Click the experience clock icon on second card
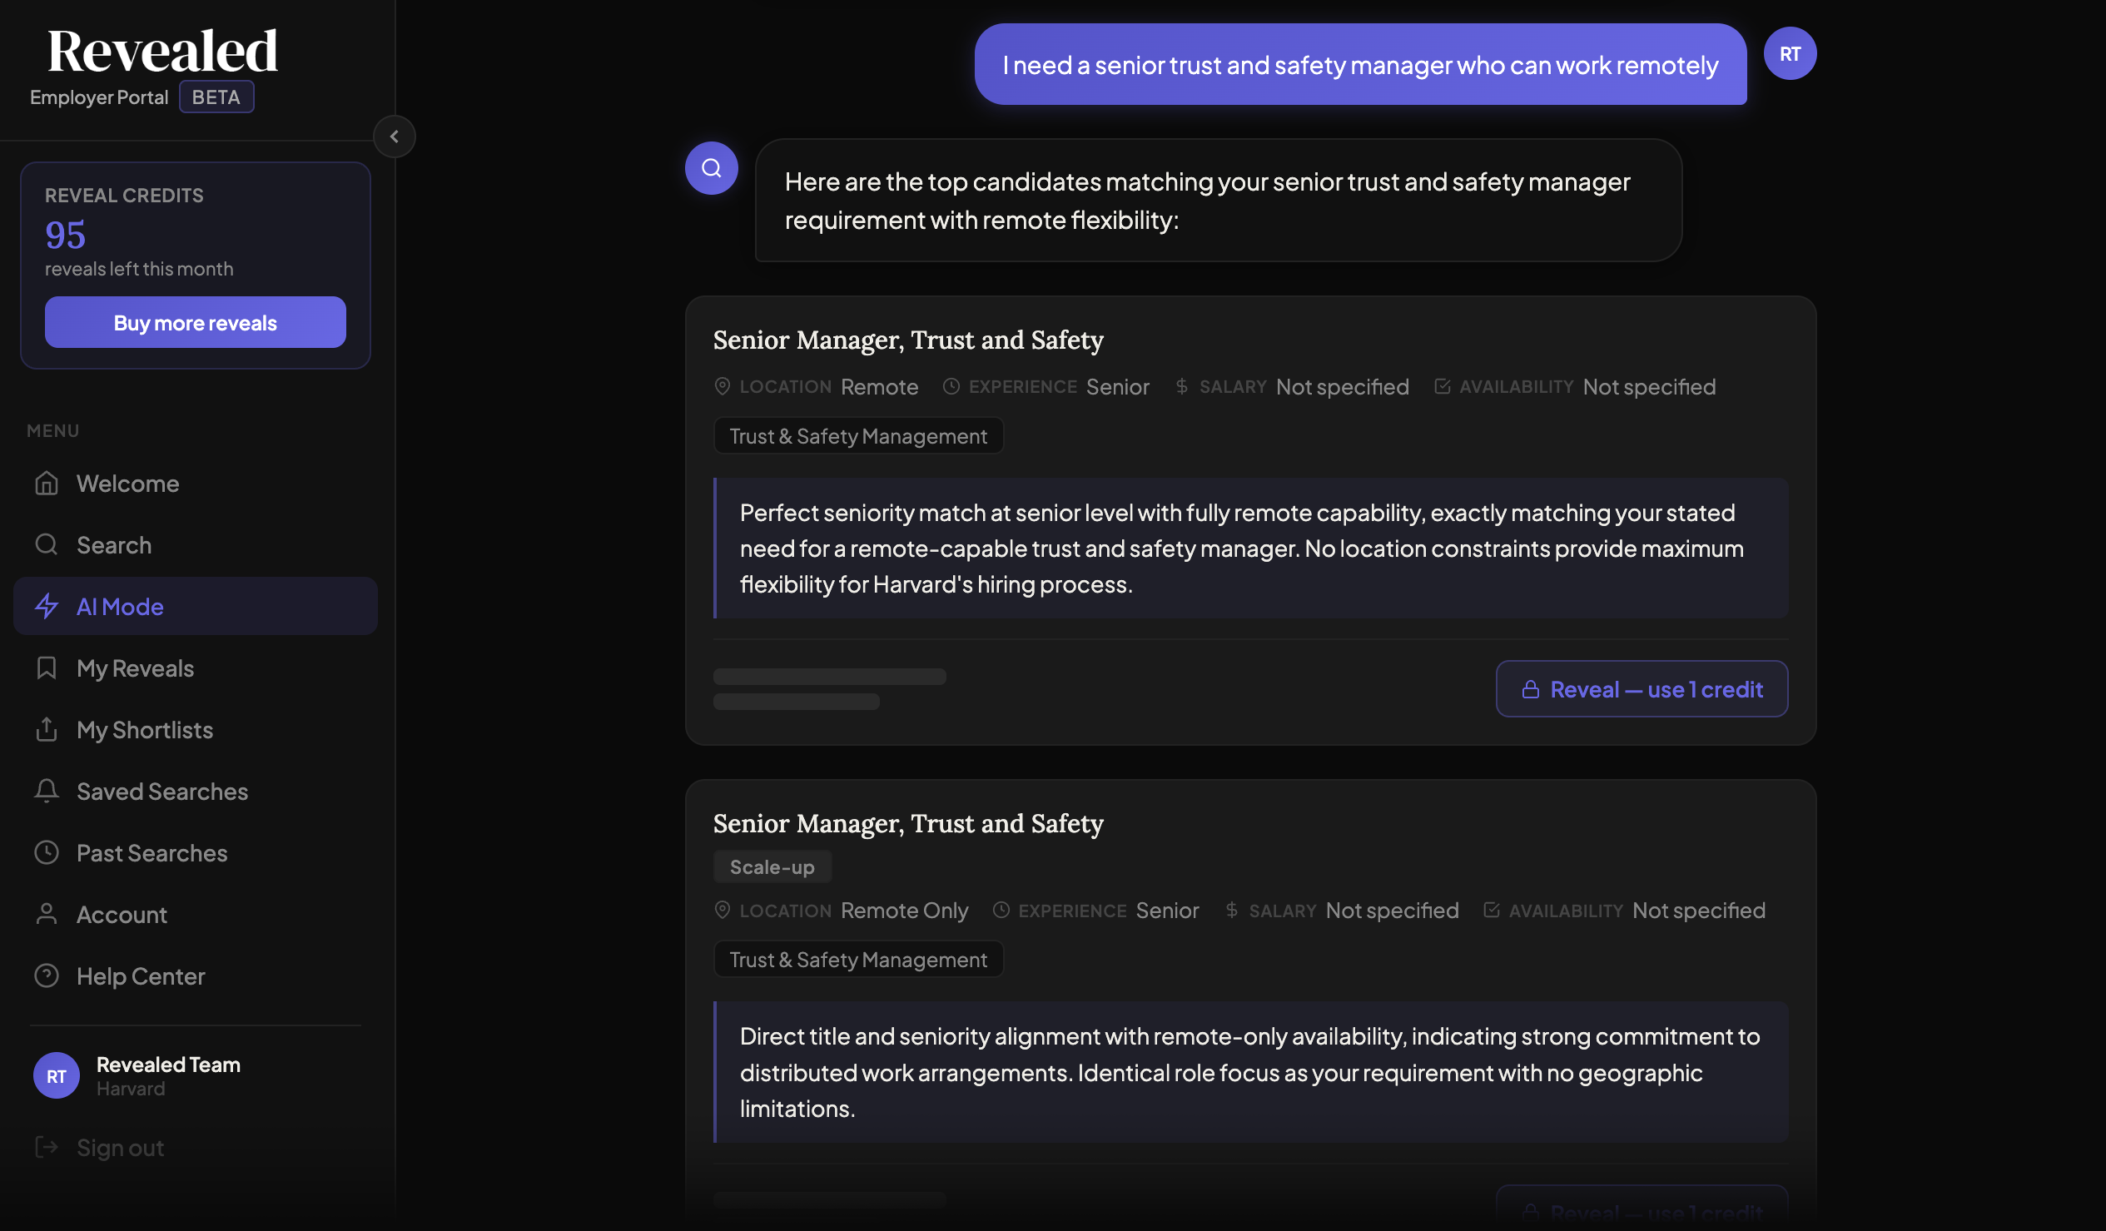 (1001, 910)
